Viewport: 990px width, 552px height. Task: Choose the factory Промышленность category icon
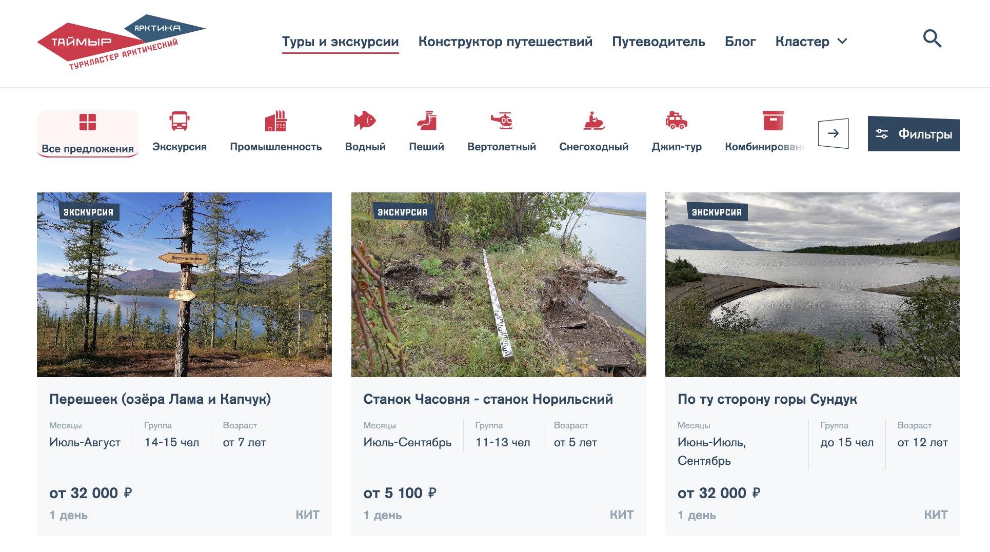(x=275, y=122)
